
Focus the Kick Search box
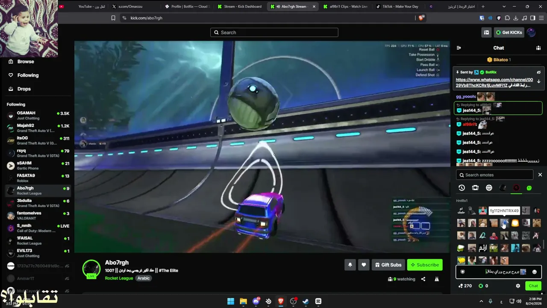tap(274, 33)
